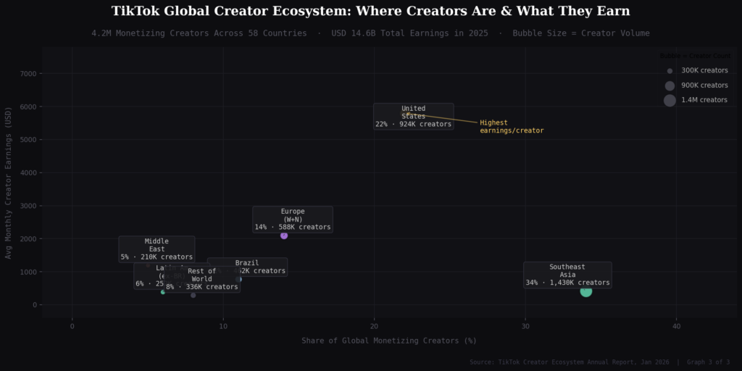Click the x-axis tick 10
This screenshot has height=371, width=742.
tap(223, 326)
